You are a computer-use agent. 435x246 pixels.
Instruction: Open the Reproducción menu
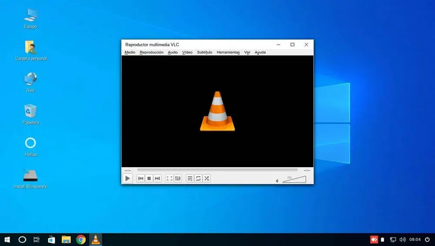[x=151, y=52]
